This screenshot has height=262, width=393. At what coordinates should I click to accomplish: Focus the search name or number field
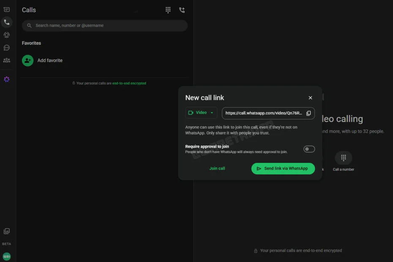[x=105, y=26]
